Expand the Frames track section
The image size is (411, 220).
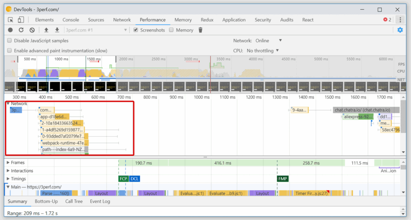8,163
